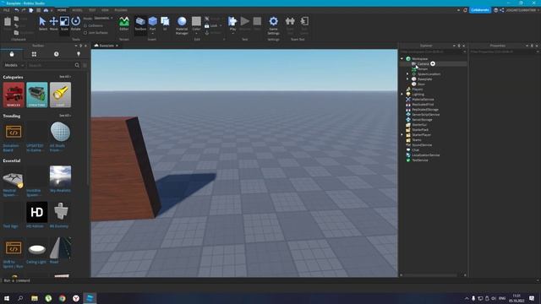This screenshot has height=304, width=541.
Task: Click the Explorer filter field
Action: click(433, 52)
